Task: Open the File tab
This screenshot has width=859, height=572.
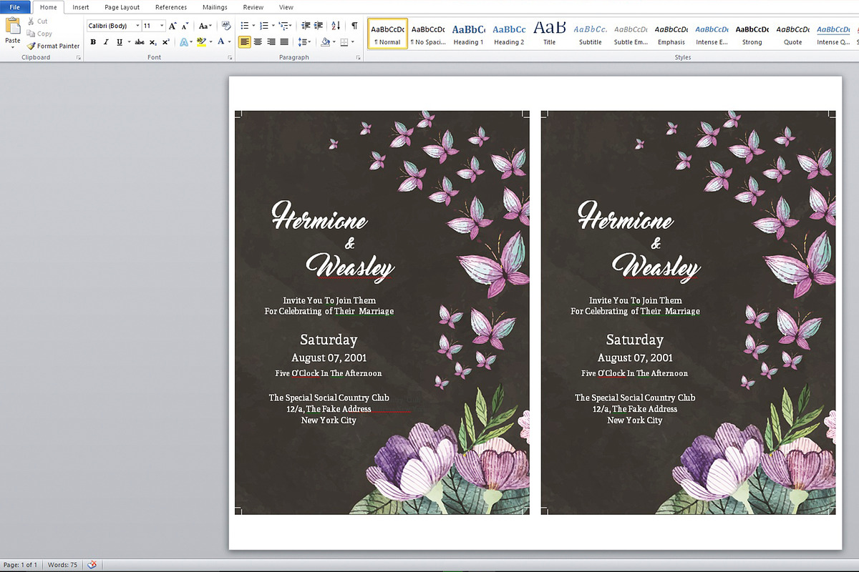Action: (x=15, y=7)
